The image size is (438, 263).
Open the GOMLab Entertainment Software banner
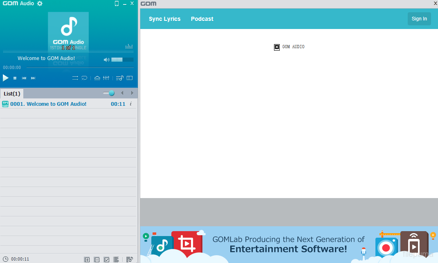pos(289,245)
